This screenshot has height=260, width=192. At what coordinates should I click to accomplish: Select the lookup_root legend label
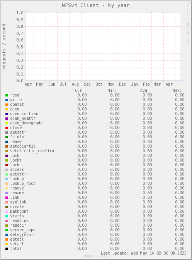23,184
